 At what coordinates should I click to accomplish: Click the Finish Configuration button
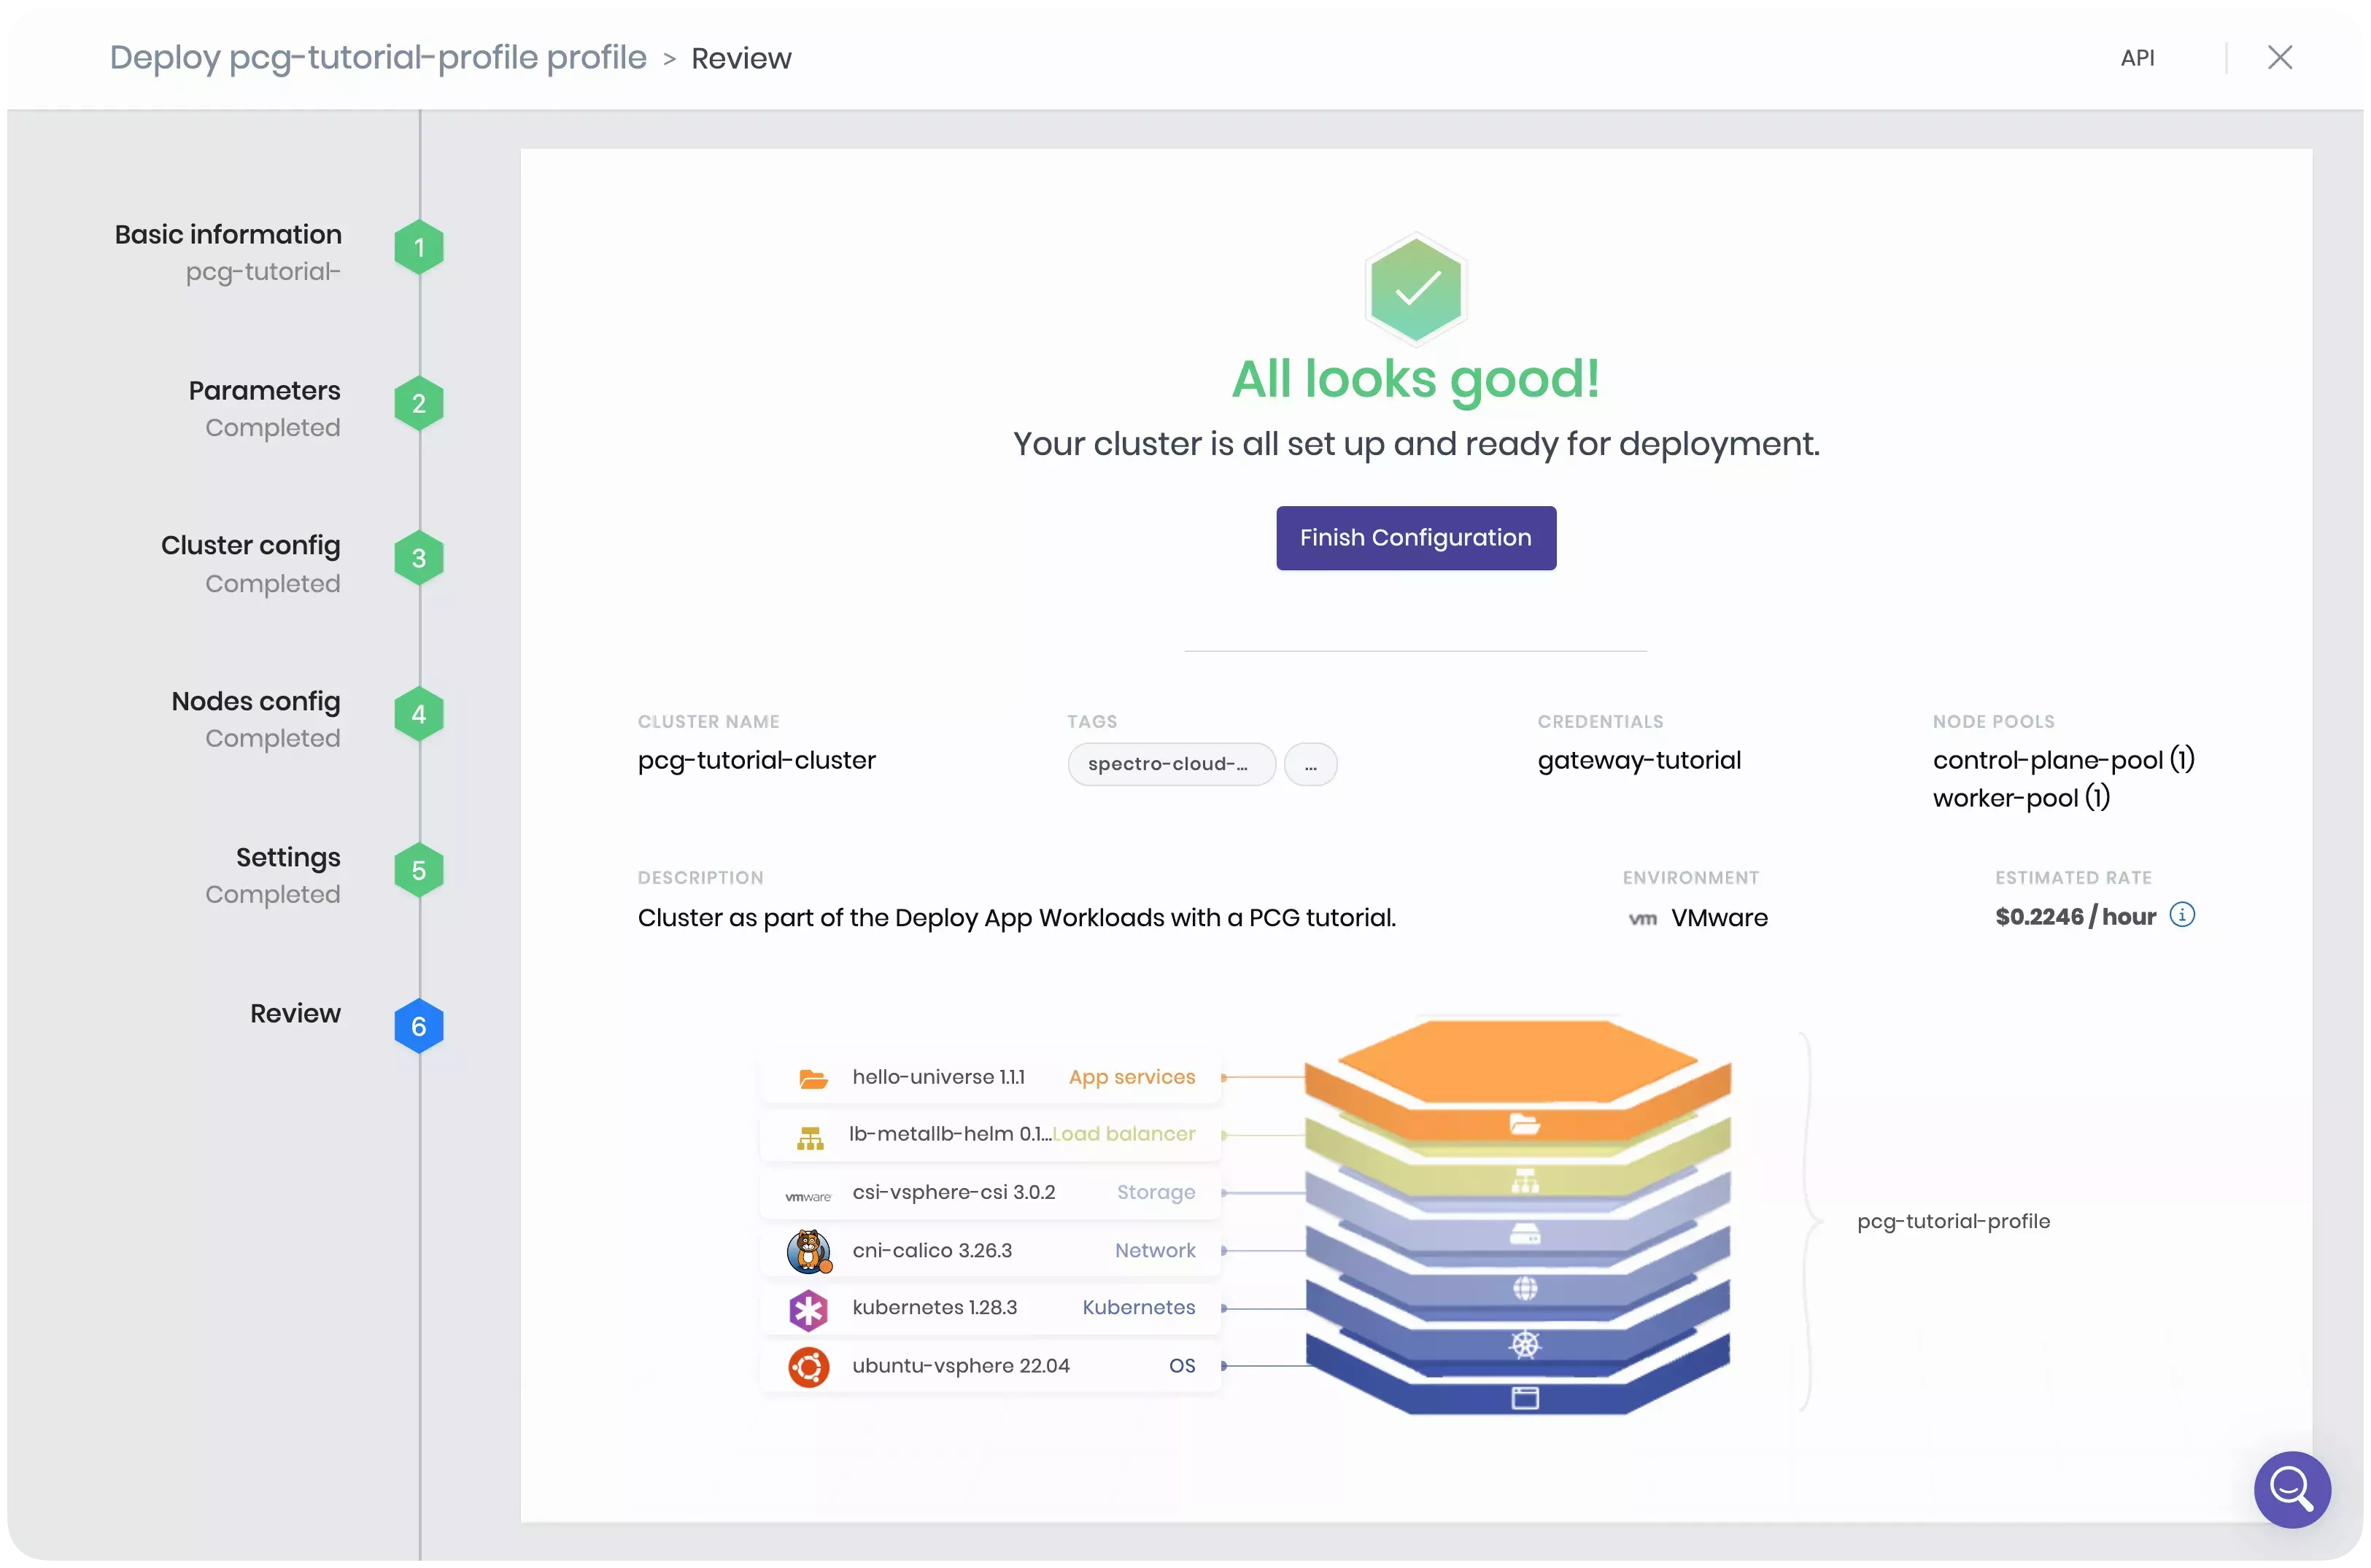point(1415,537)
